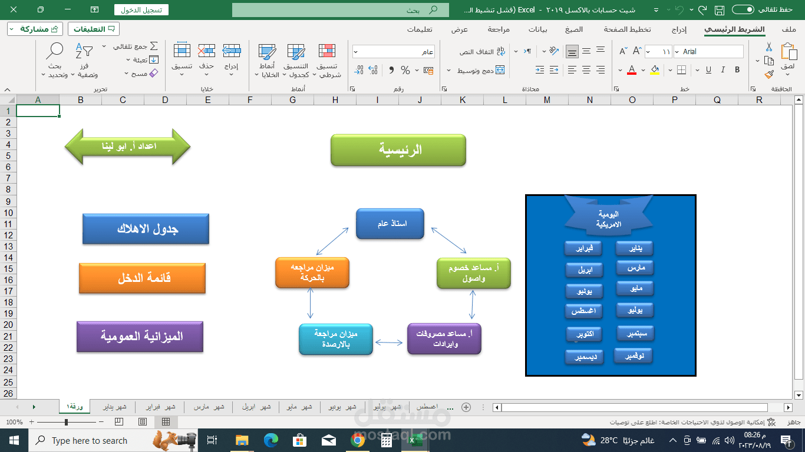Viewport: 805px width, 452px height.
Task: Click the add new sheet plus icon
Action: [x=466, y=407]
